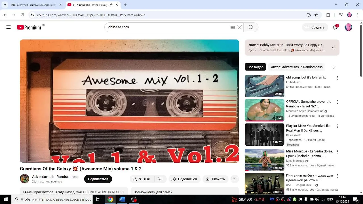Image resolution: width=363 pixels, height=204 pixels.
Task: Open Task View in the taskbar
Action: pyautogui.click(x=98, y=199)
